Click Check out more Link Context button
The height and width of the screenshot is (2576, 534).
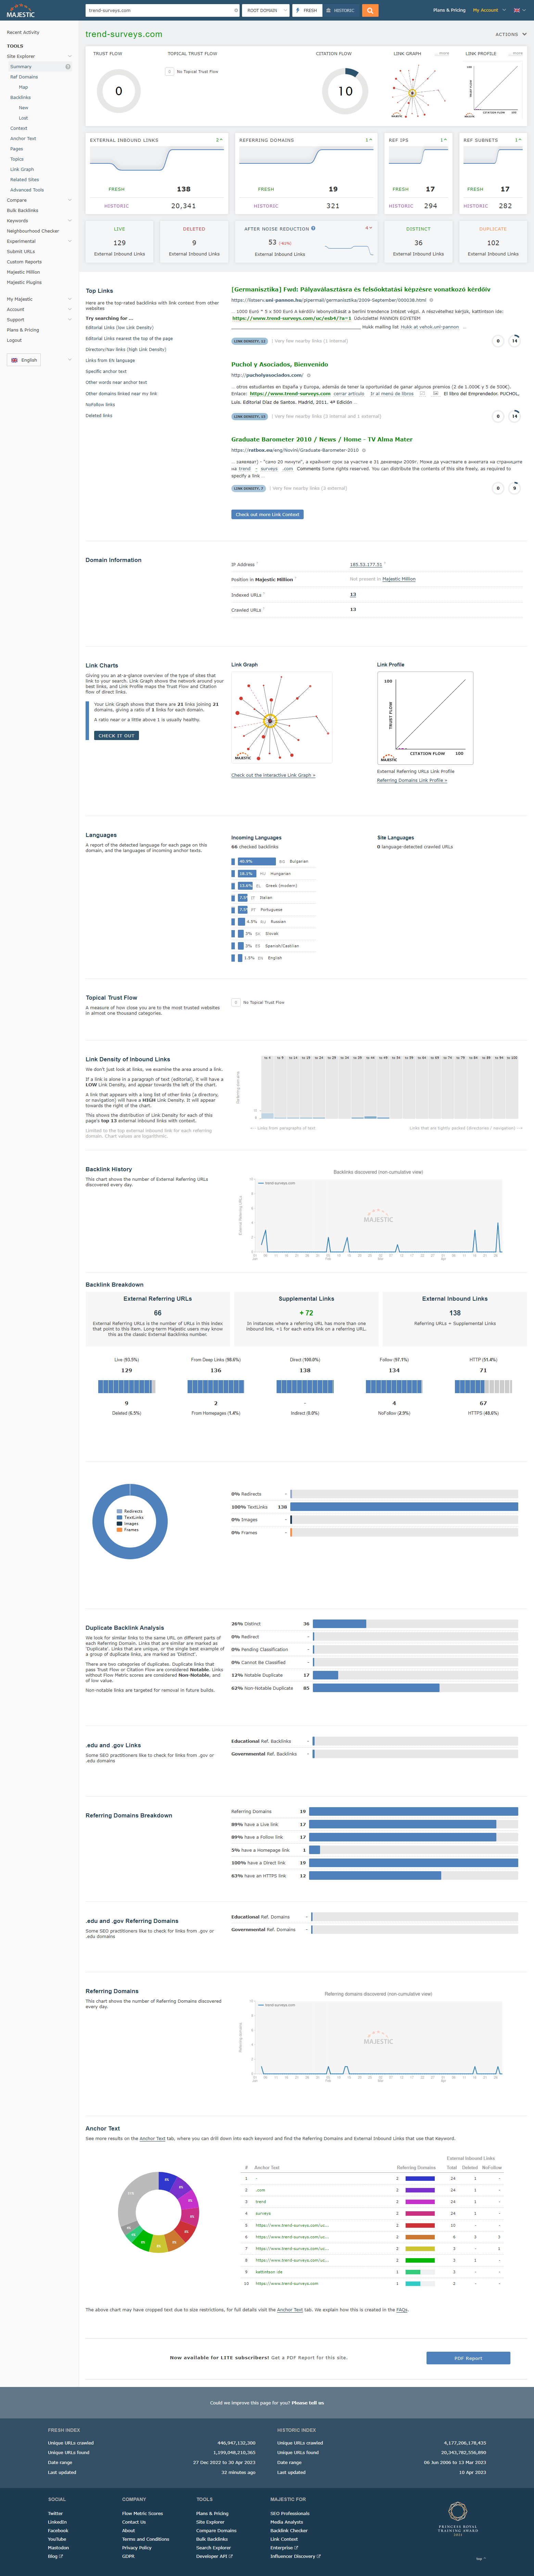click(x=267, y=514)
